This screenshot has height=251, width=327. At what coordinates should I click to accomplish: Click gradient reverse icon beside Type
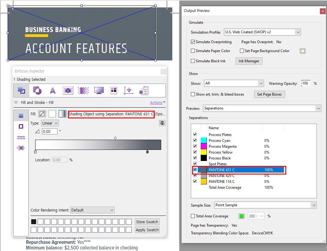(x=162, y=123)
